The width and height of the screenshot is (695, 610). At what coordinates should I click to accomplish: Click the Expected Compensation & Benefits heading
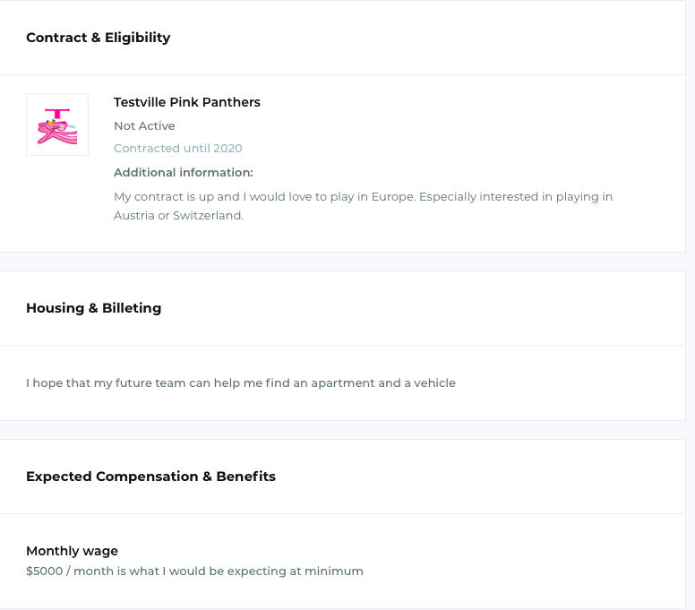pyautogui.click(x=150, y=477)
